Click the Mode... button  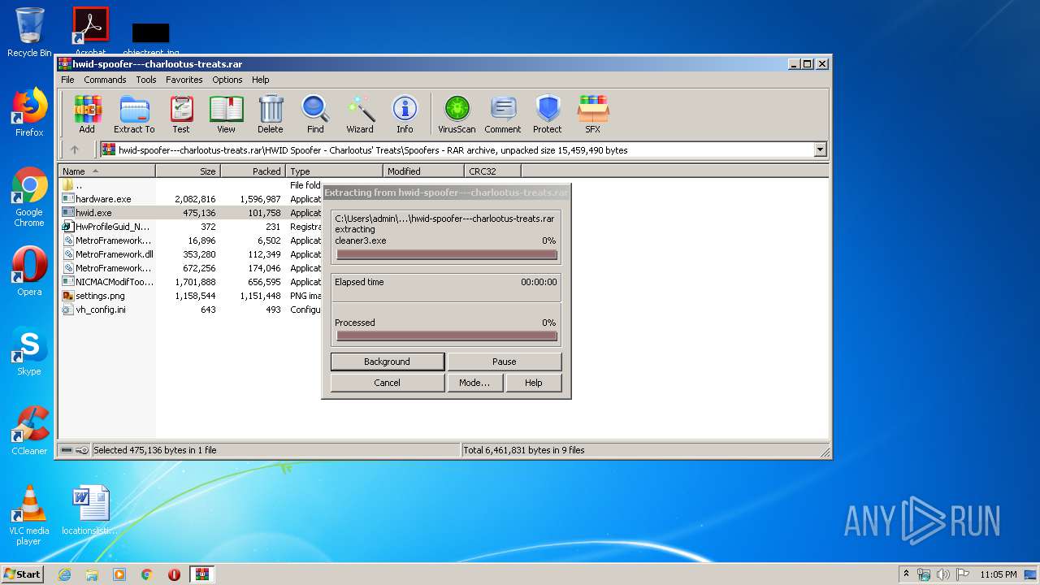pos(474,383)
